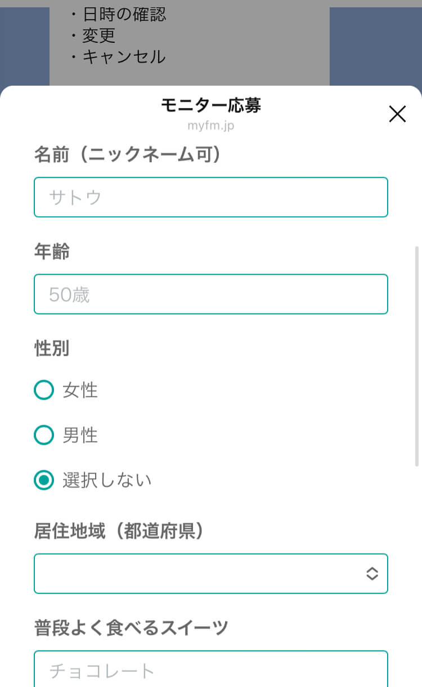Screen dimensions: 422x687
Task: Choose the 男性 radio option
Action: point(44,435)
